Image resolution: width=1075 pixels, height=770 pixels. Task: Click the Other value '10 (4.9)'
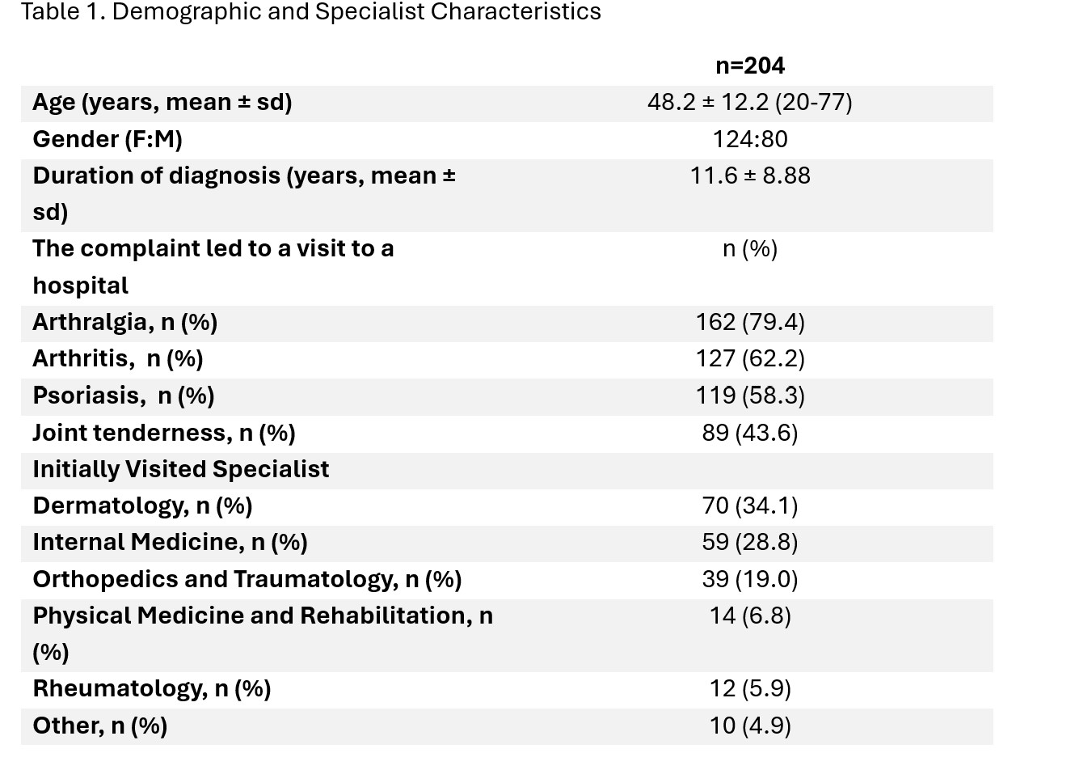click(x=749, y=726)
